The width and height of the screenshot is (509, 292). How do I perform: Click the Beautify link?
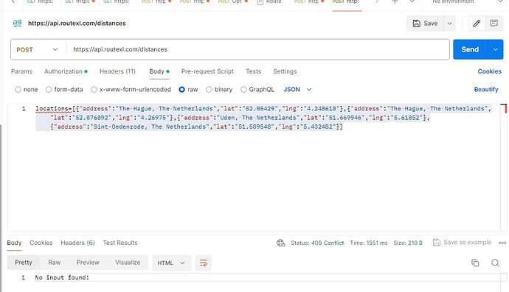(486, 89)
